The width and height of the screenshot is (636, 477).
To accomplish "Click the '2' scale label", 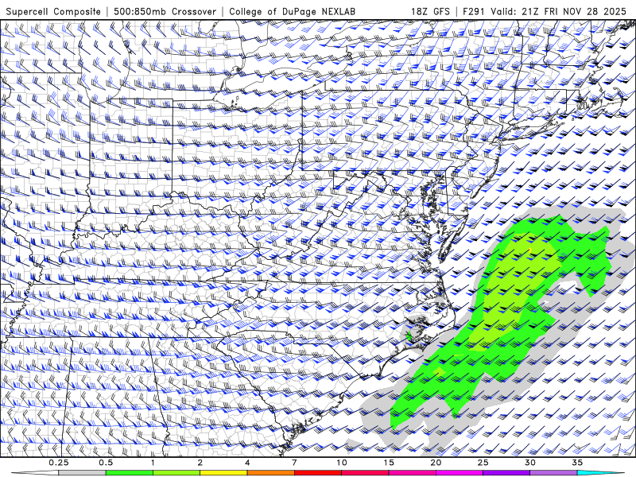I will (x=200, y=463).
